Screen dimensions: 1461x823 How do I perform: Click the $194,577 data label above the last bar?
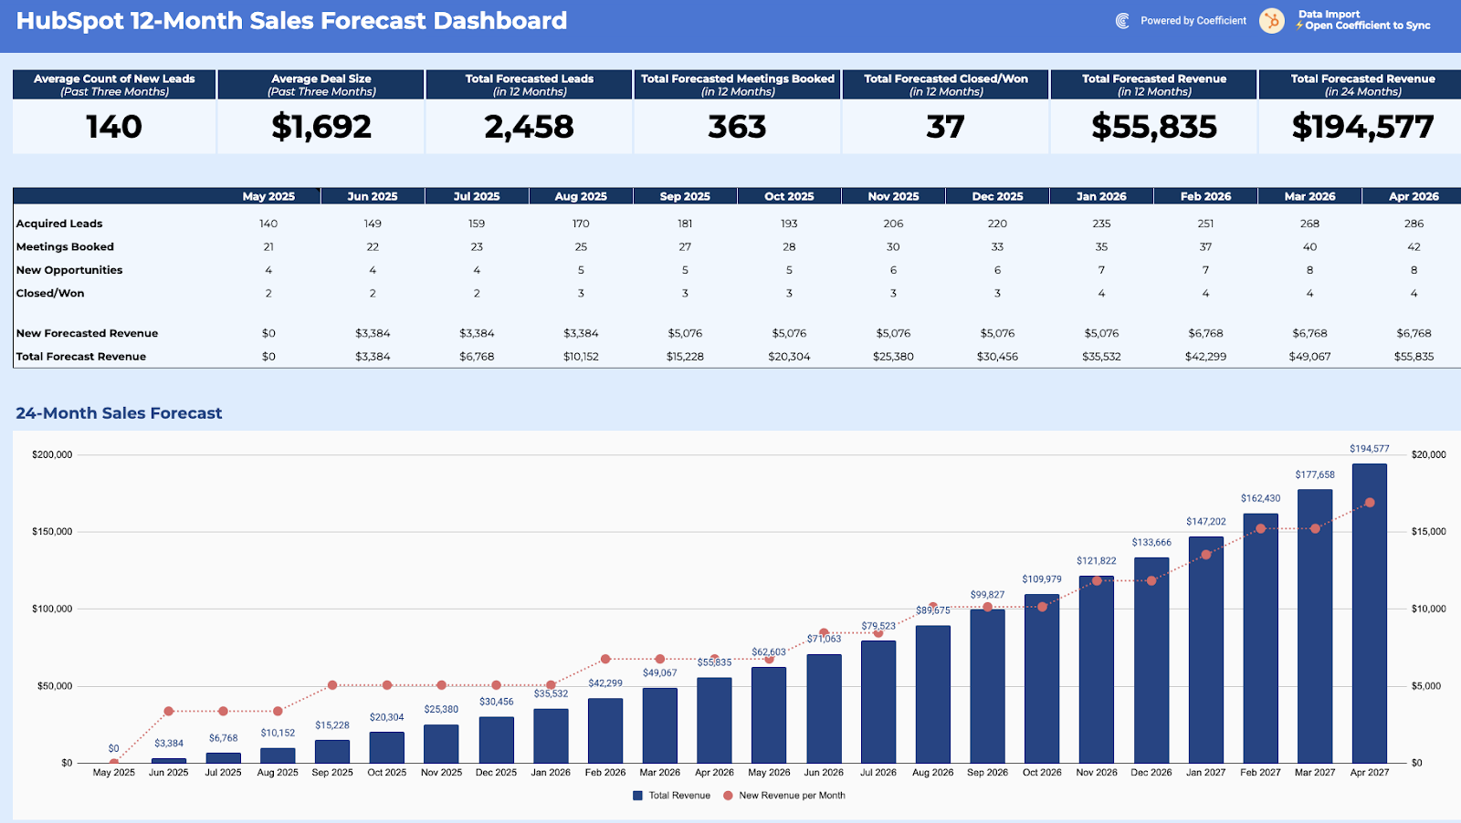pyautogui.click(x=1369, y=449)
